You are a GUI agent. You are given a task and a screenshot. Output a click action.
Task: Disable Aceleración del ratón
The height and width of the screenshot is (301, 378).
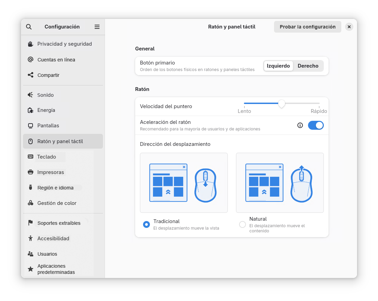tap(316, 125)
